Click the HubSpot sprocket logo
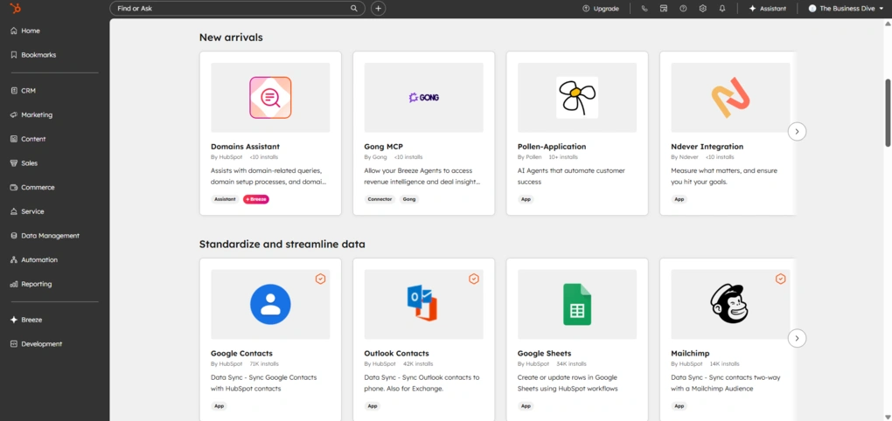 coord(16,8)
